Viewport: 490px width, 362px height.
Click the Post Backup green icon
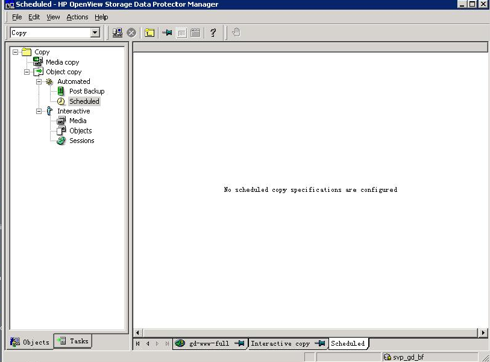(x=61, y=91)
